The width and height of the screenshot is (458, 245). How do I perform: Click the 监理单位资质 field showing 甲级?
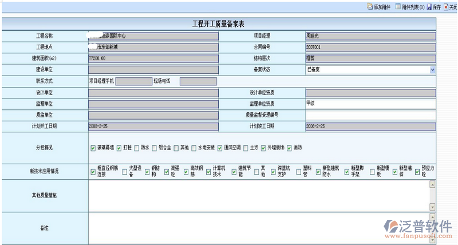pyautogui.click(x=370, y=104)
